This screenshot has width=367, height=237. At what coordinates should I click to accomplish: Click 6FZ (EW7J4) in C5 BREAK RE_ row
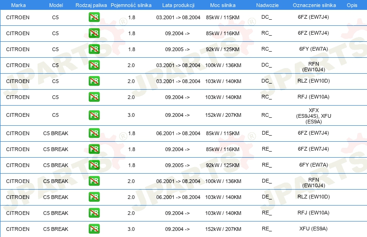[313, 149]
